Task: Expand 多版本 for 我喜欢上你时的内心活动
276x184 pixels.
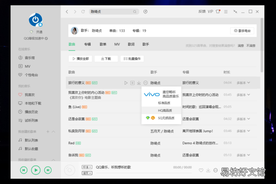Action: coord(243,95)
